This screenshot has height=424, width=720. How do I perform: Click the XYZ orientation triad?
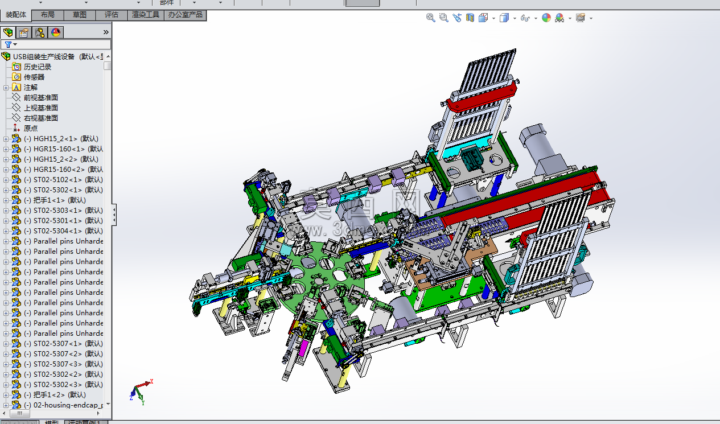[x=141, y=391]
